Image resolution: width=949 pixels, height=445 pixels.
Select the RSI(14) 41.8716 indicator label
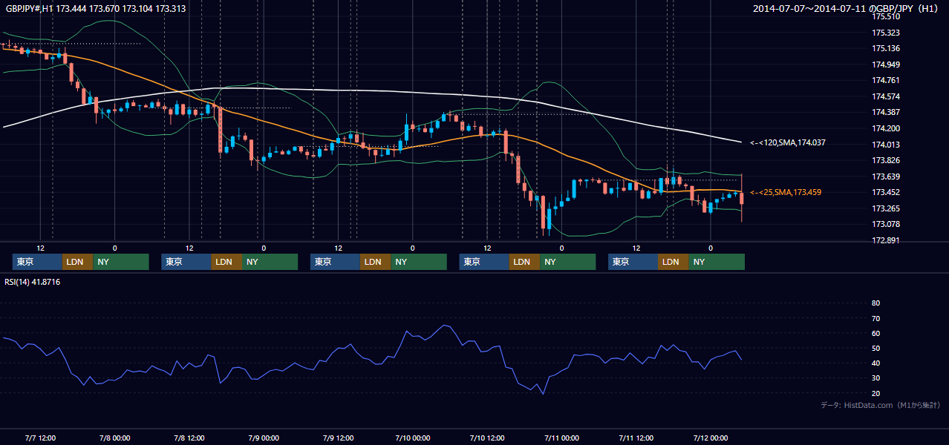pos(33,282)
